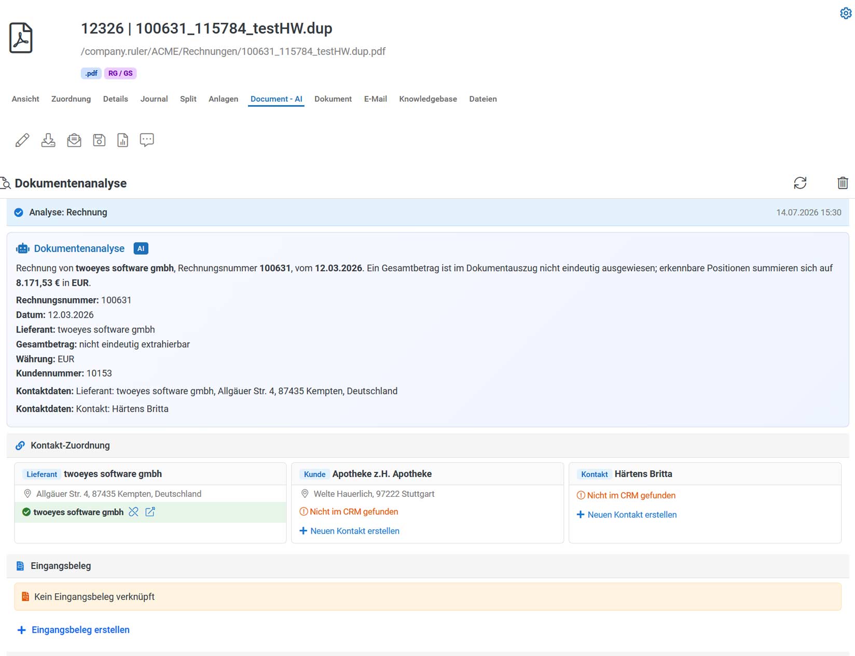The height and width of the screenshot is (656, 855).
Task: Switch to the Ansicht tab
Action: pyautogui.click(x=25, y=99)
